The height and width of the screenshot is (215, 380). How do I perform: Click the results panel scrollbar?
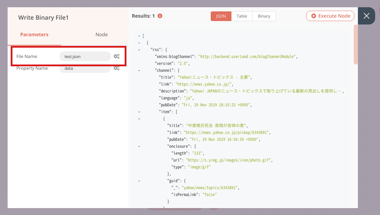[356, 45]
